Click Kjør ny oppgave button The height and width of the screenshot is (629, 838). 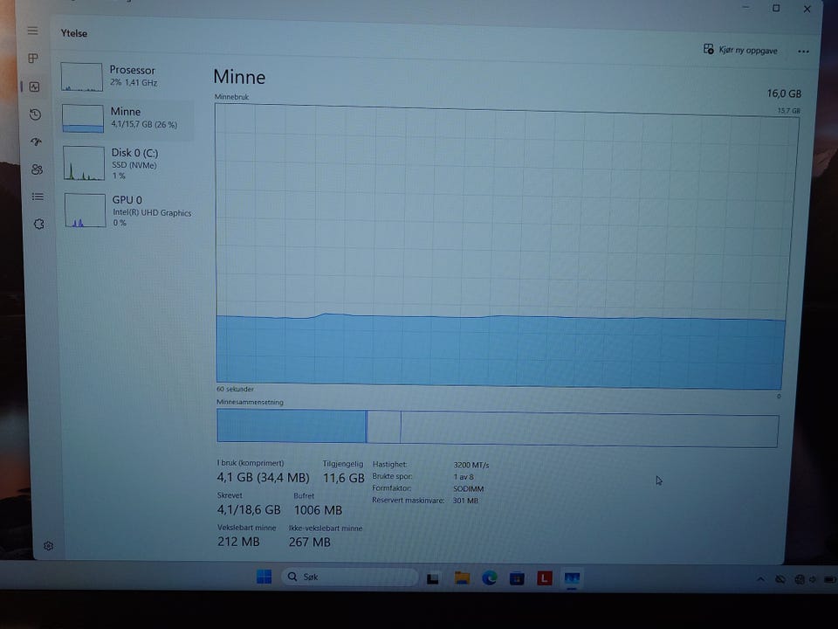pyautogui.click(x=740, y=50)
